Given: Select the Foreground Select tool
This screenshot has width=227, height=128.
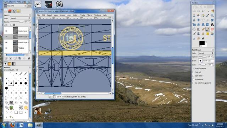Looking at the screenshot, I should click(x=199, y=16).
